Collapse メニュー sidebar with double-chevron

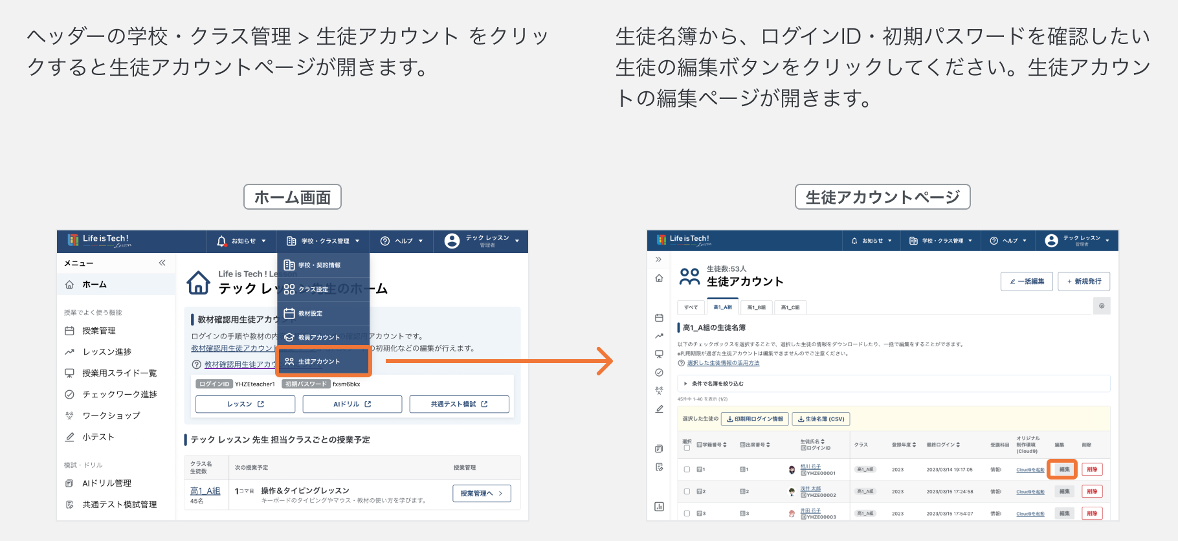point(162,263)
